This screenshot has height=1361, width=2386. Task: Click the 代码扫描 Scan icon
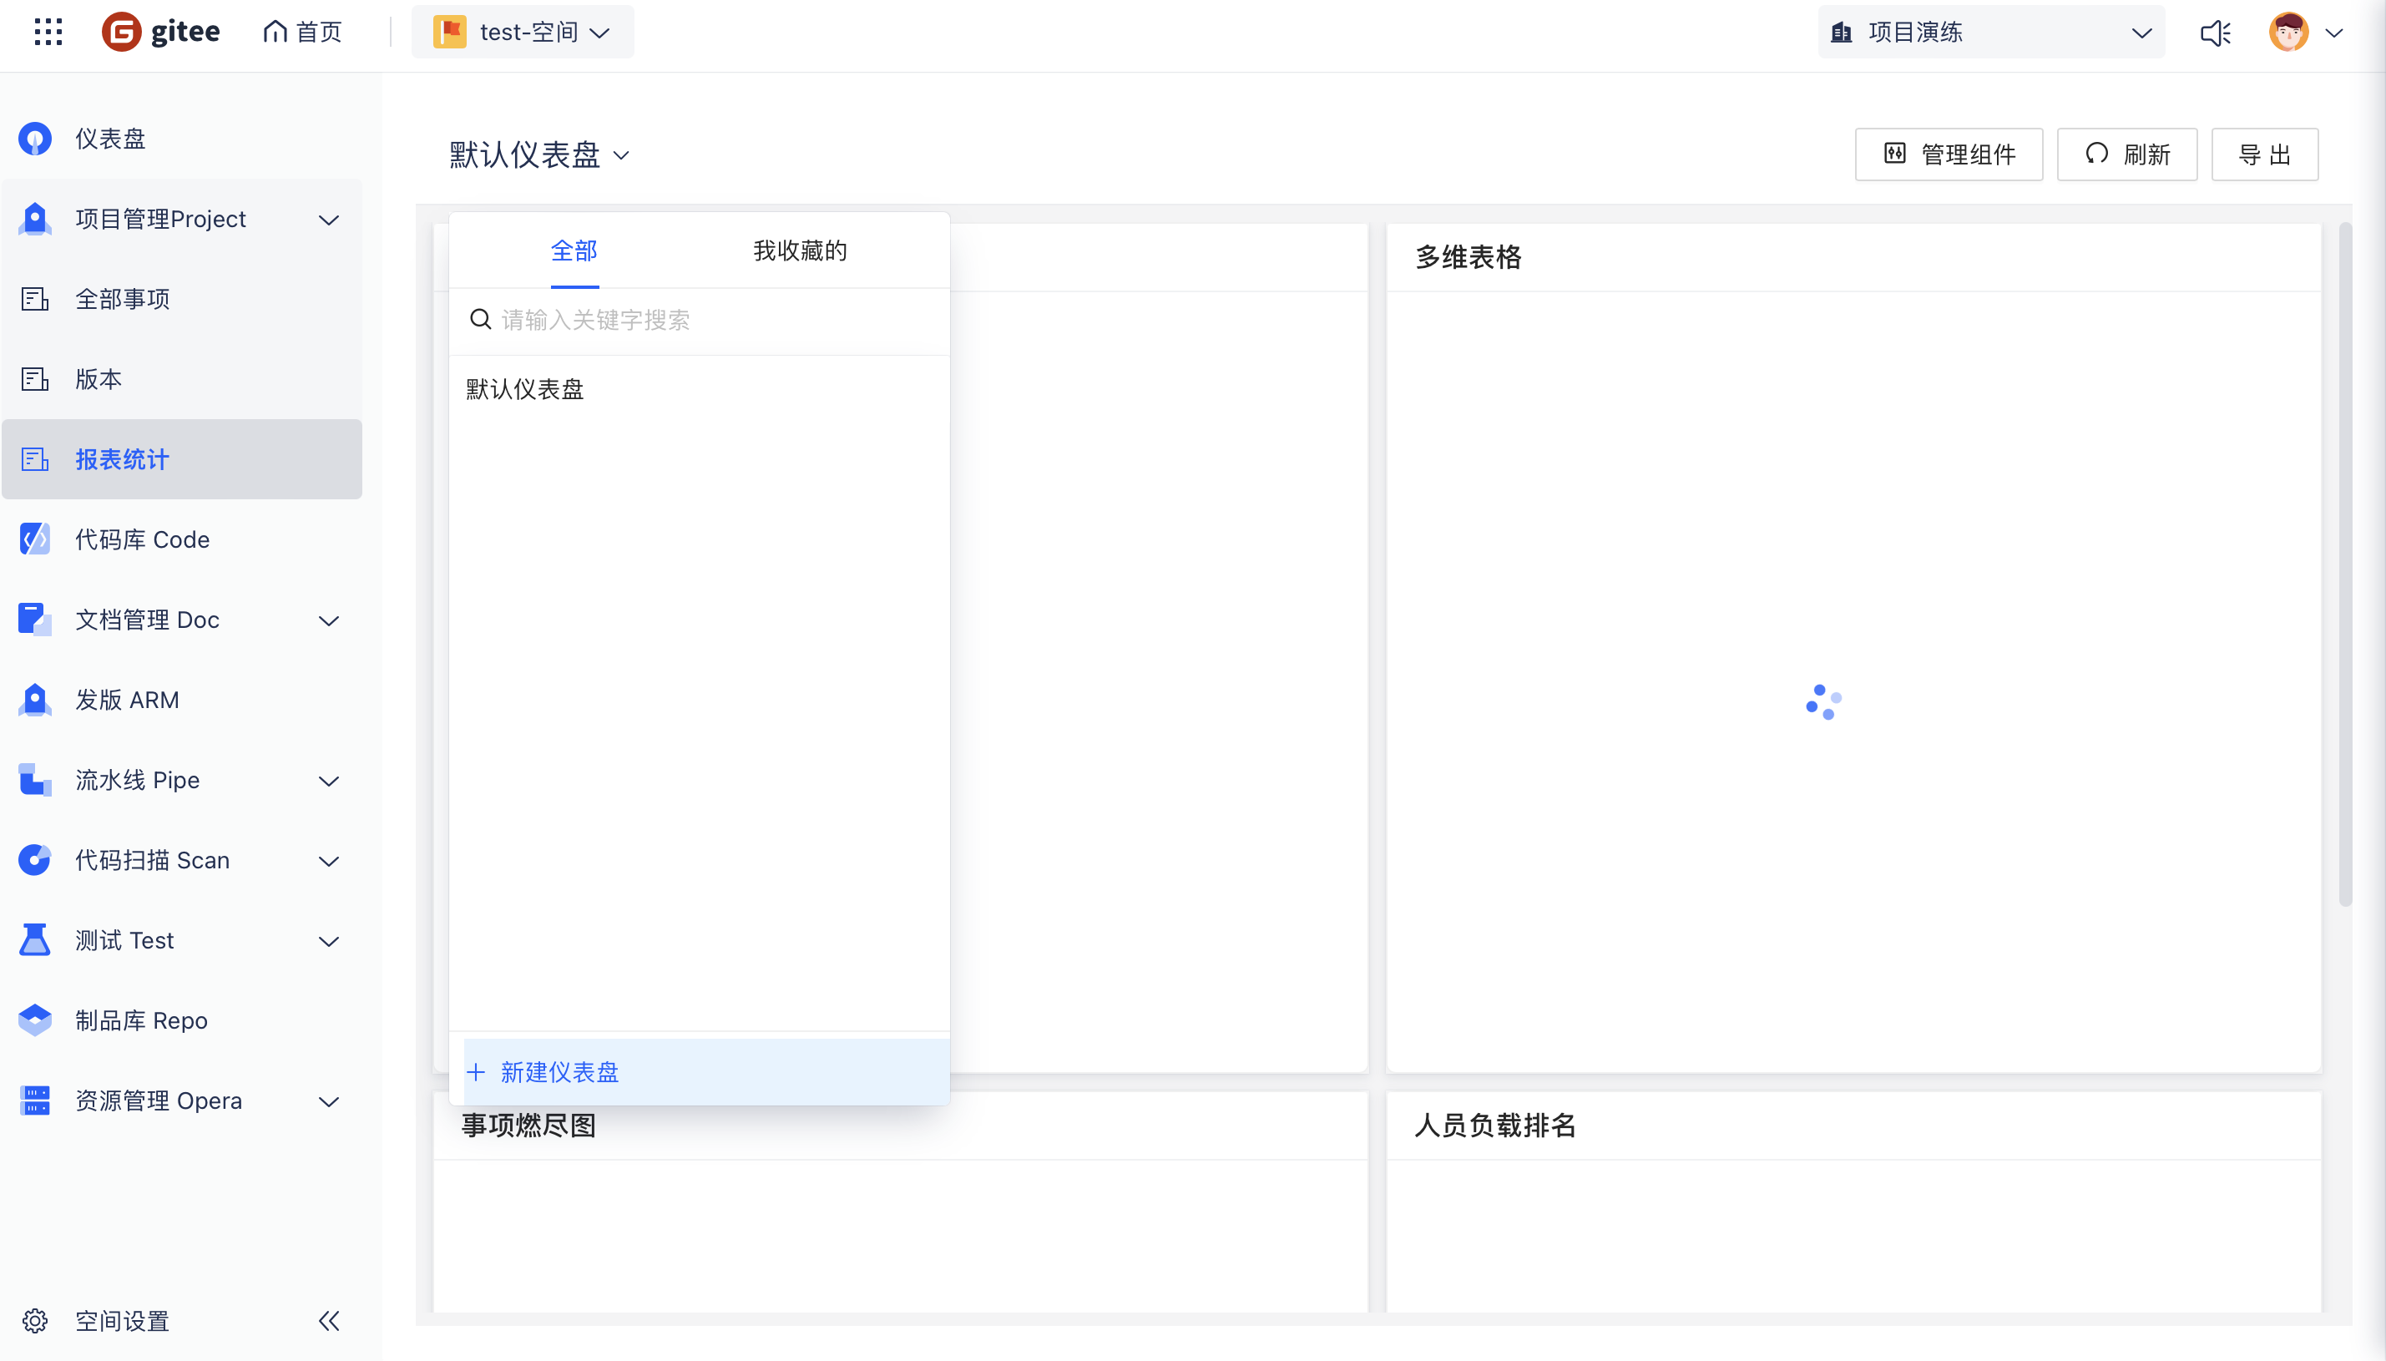point(34,860)
